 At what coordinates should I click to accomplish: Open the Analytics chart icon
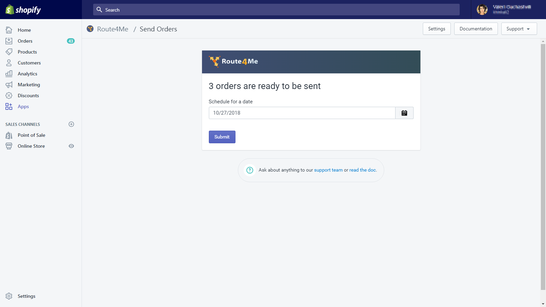pyautogui.click(x=9, y=74)
